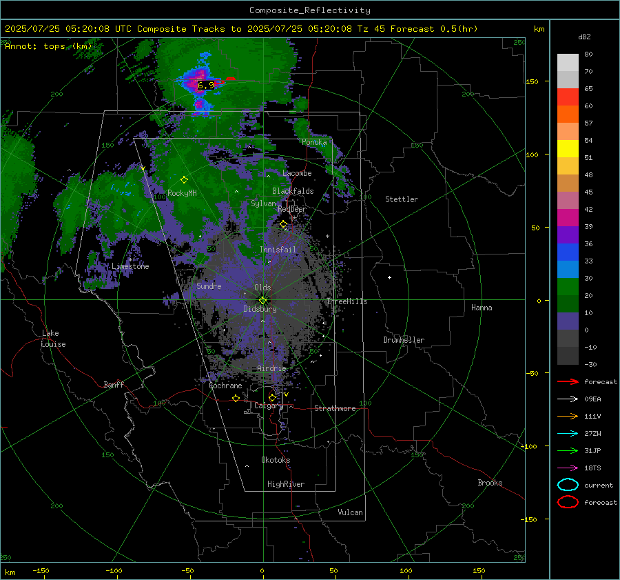Click the Lacombe city label
This screenshot has height=580, width=620.
(x=297, y=173)
